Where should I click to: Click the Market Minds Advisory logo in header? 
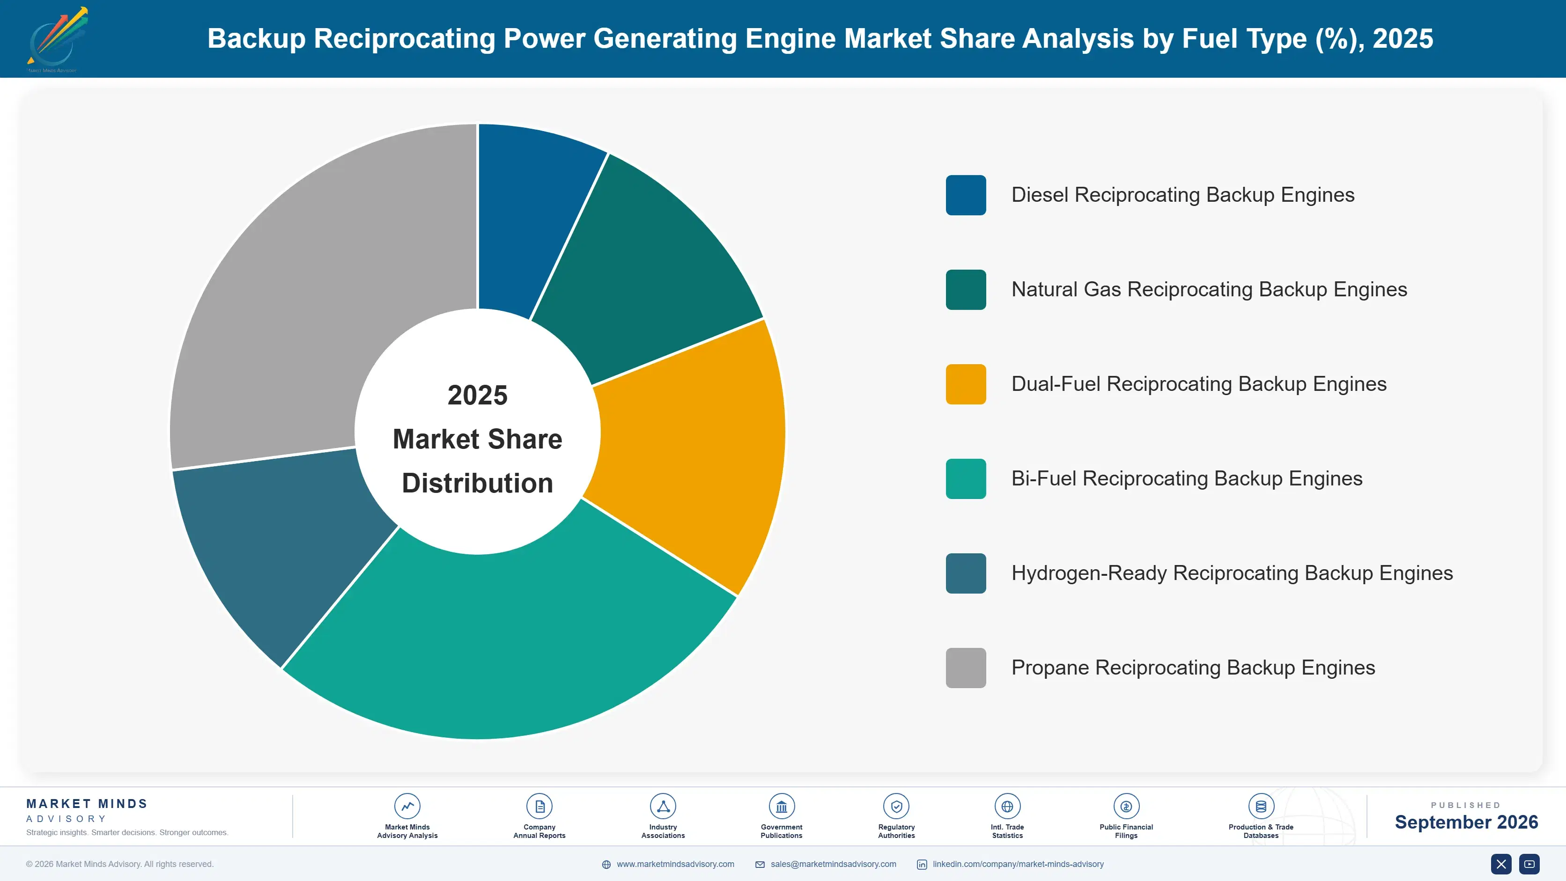click(57, 39)
